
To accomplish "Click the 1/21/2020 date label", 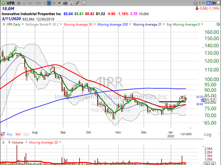I will click(186, 134).
